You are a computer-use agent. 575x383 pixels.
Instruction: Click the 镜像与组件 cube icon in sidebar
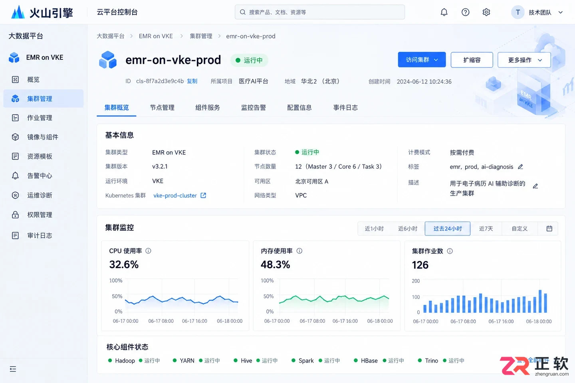[15, 137]
